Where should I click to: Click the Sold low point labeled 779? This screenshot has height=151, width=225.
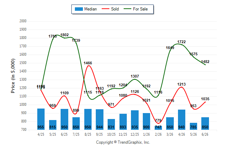pyautogui.click(x=158, y=123)
